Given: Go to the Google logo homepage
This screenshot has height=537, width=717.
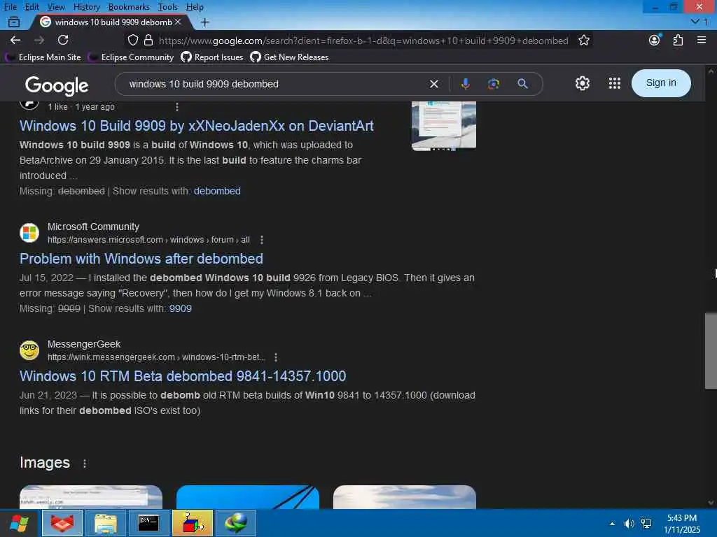Looking at the screenshot, I should 57,85.
